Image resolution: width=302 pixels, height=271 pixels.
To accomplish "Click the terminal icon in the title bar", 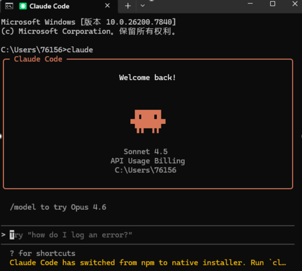I will 9,6.
